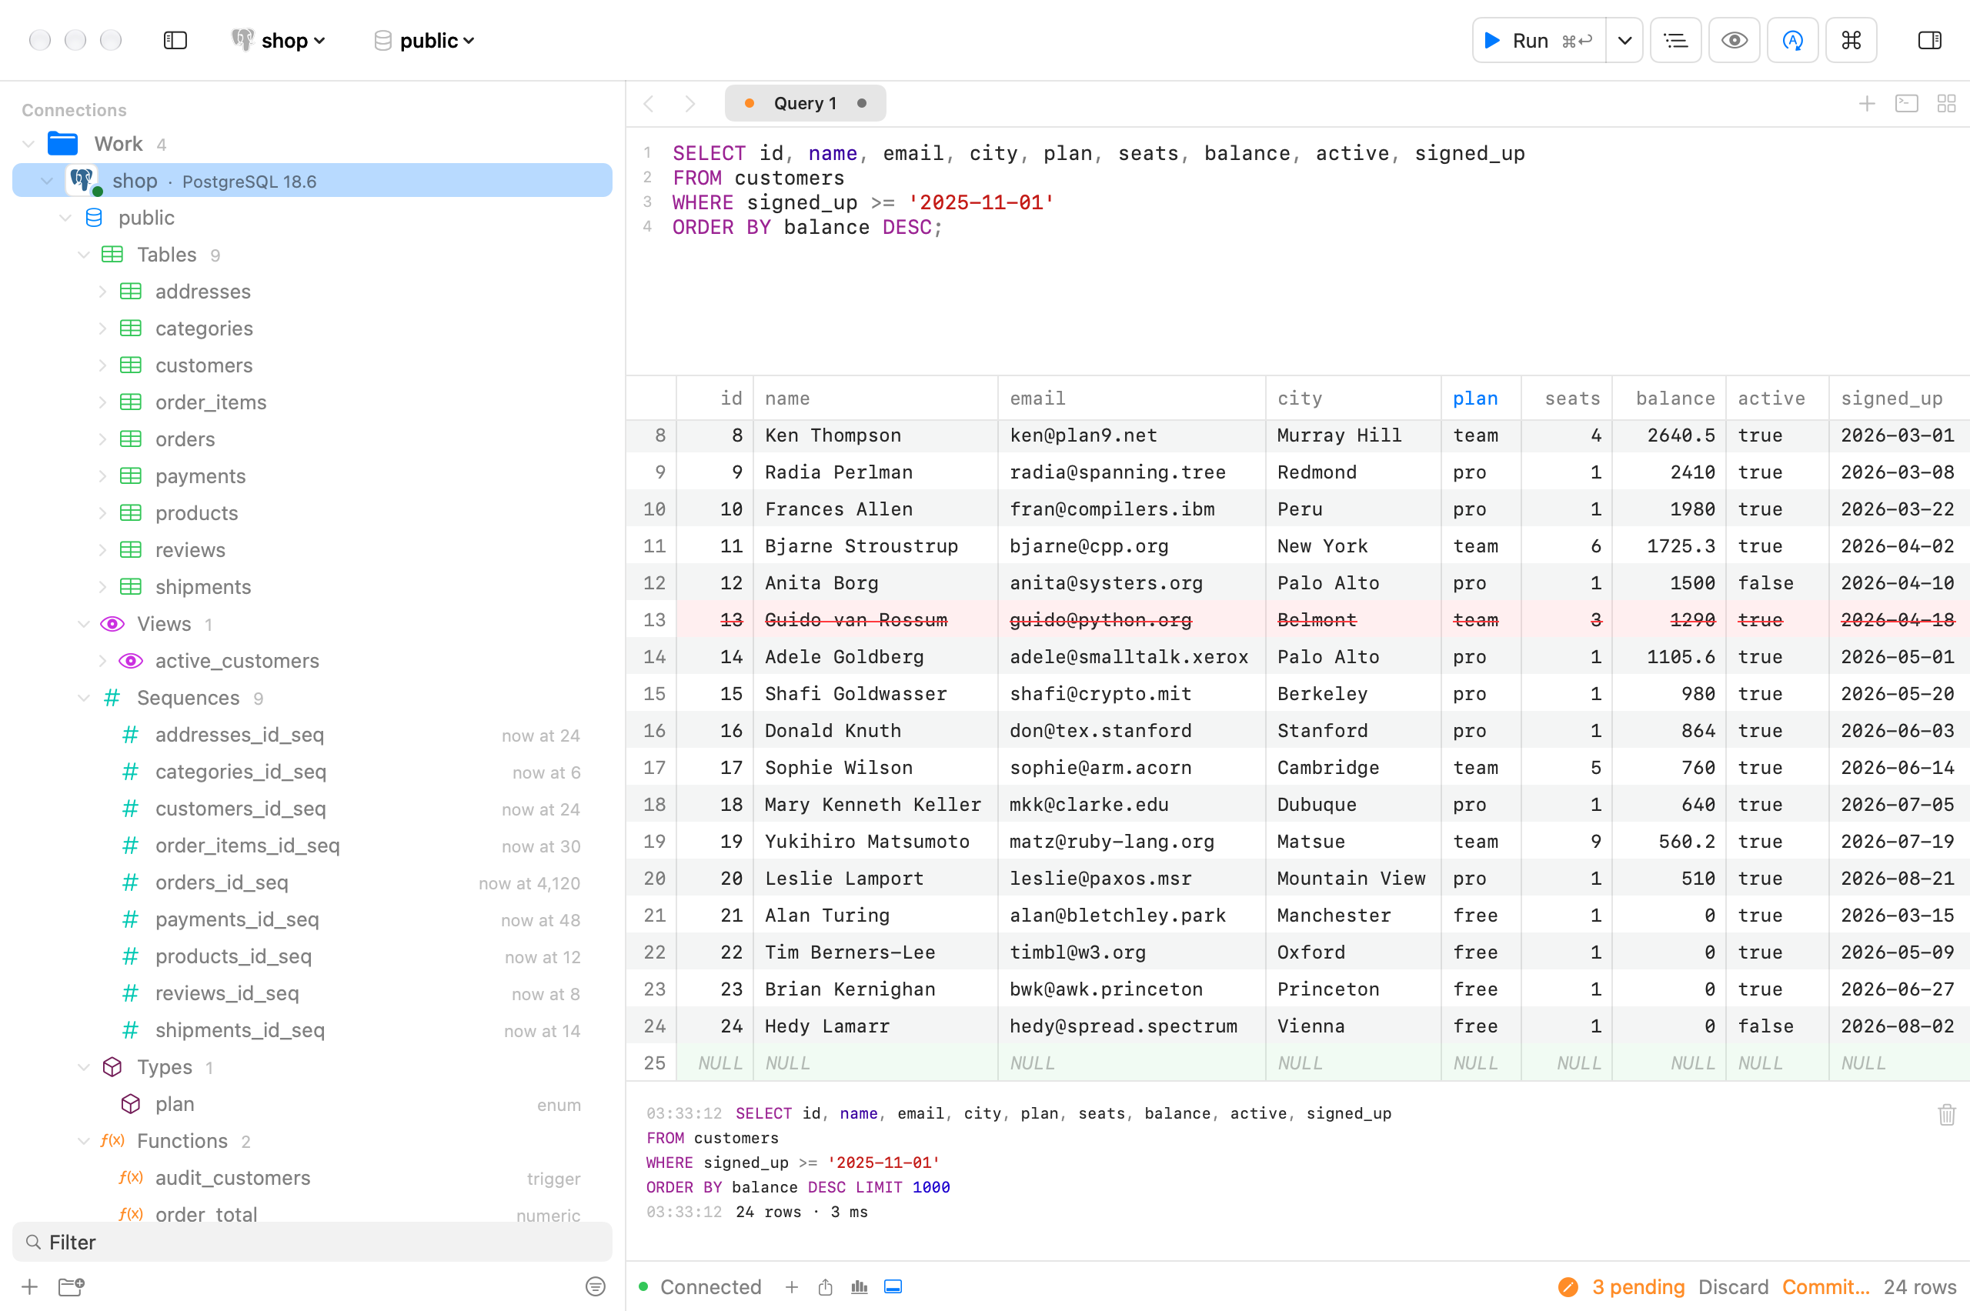The image size is (1970, 1311).
Task: Open the active_customers view icon
Action: pos(131,661)
